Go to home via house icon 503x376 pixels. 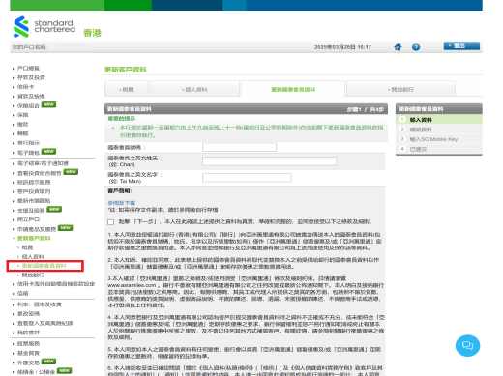(x=398, y=47)
